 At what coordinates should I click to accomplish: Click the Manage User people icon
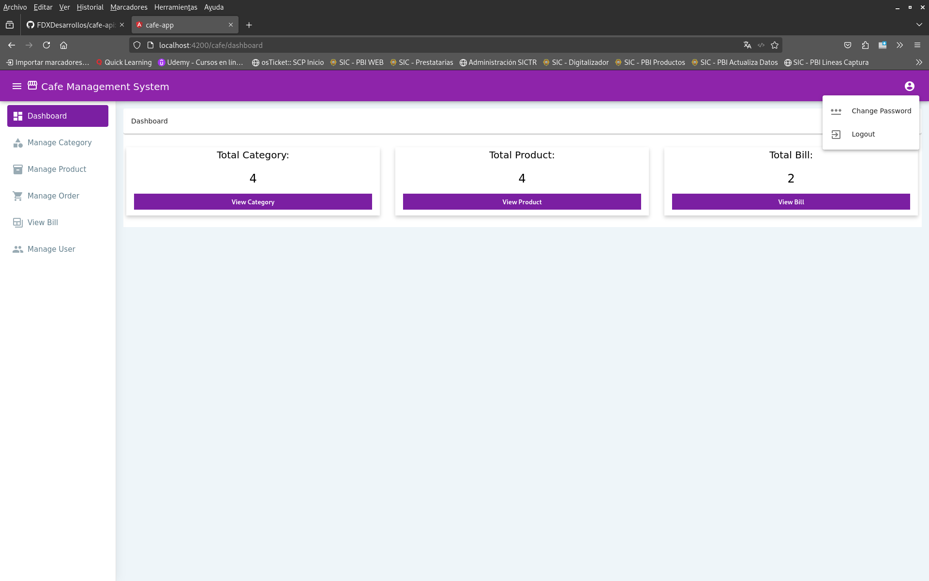point(18,249)
